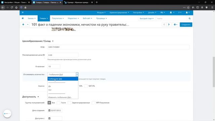
Task: Go to admin home icon
Action: pos(23,18)
